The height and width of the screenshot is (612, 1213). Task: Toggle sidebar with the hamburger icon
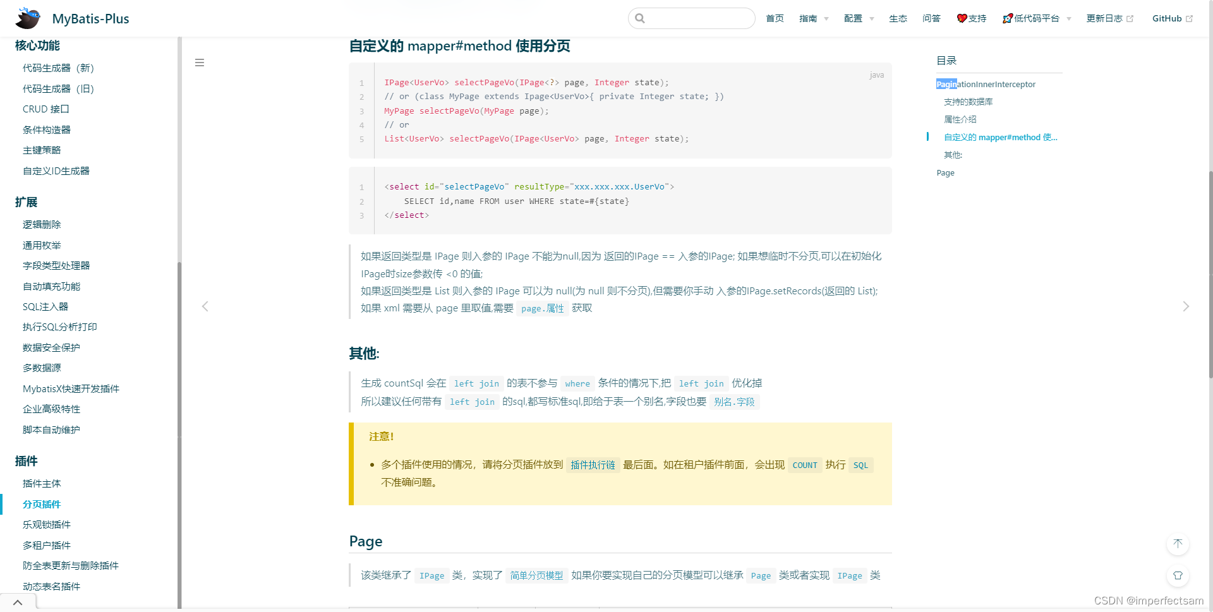[x=200, y=63]
